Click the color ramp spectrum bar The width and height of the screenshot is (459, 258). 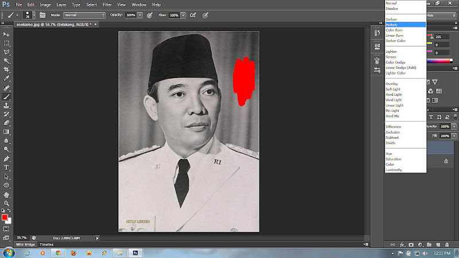click(439, 61)
